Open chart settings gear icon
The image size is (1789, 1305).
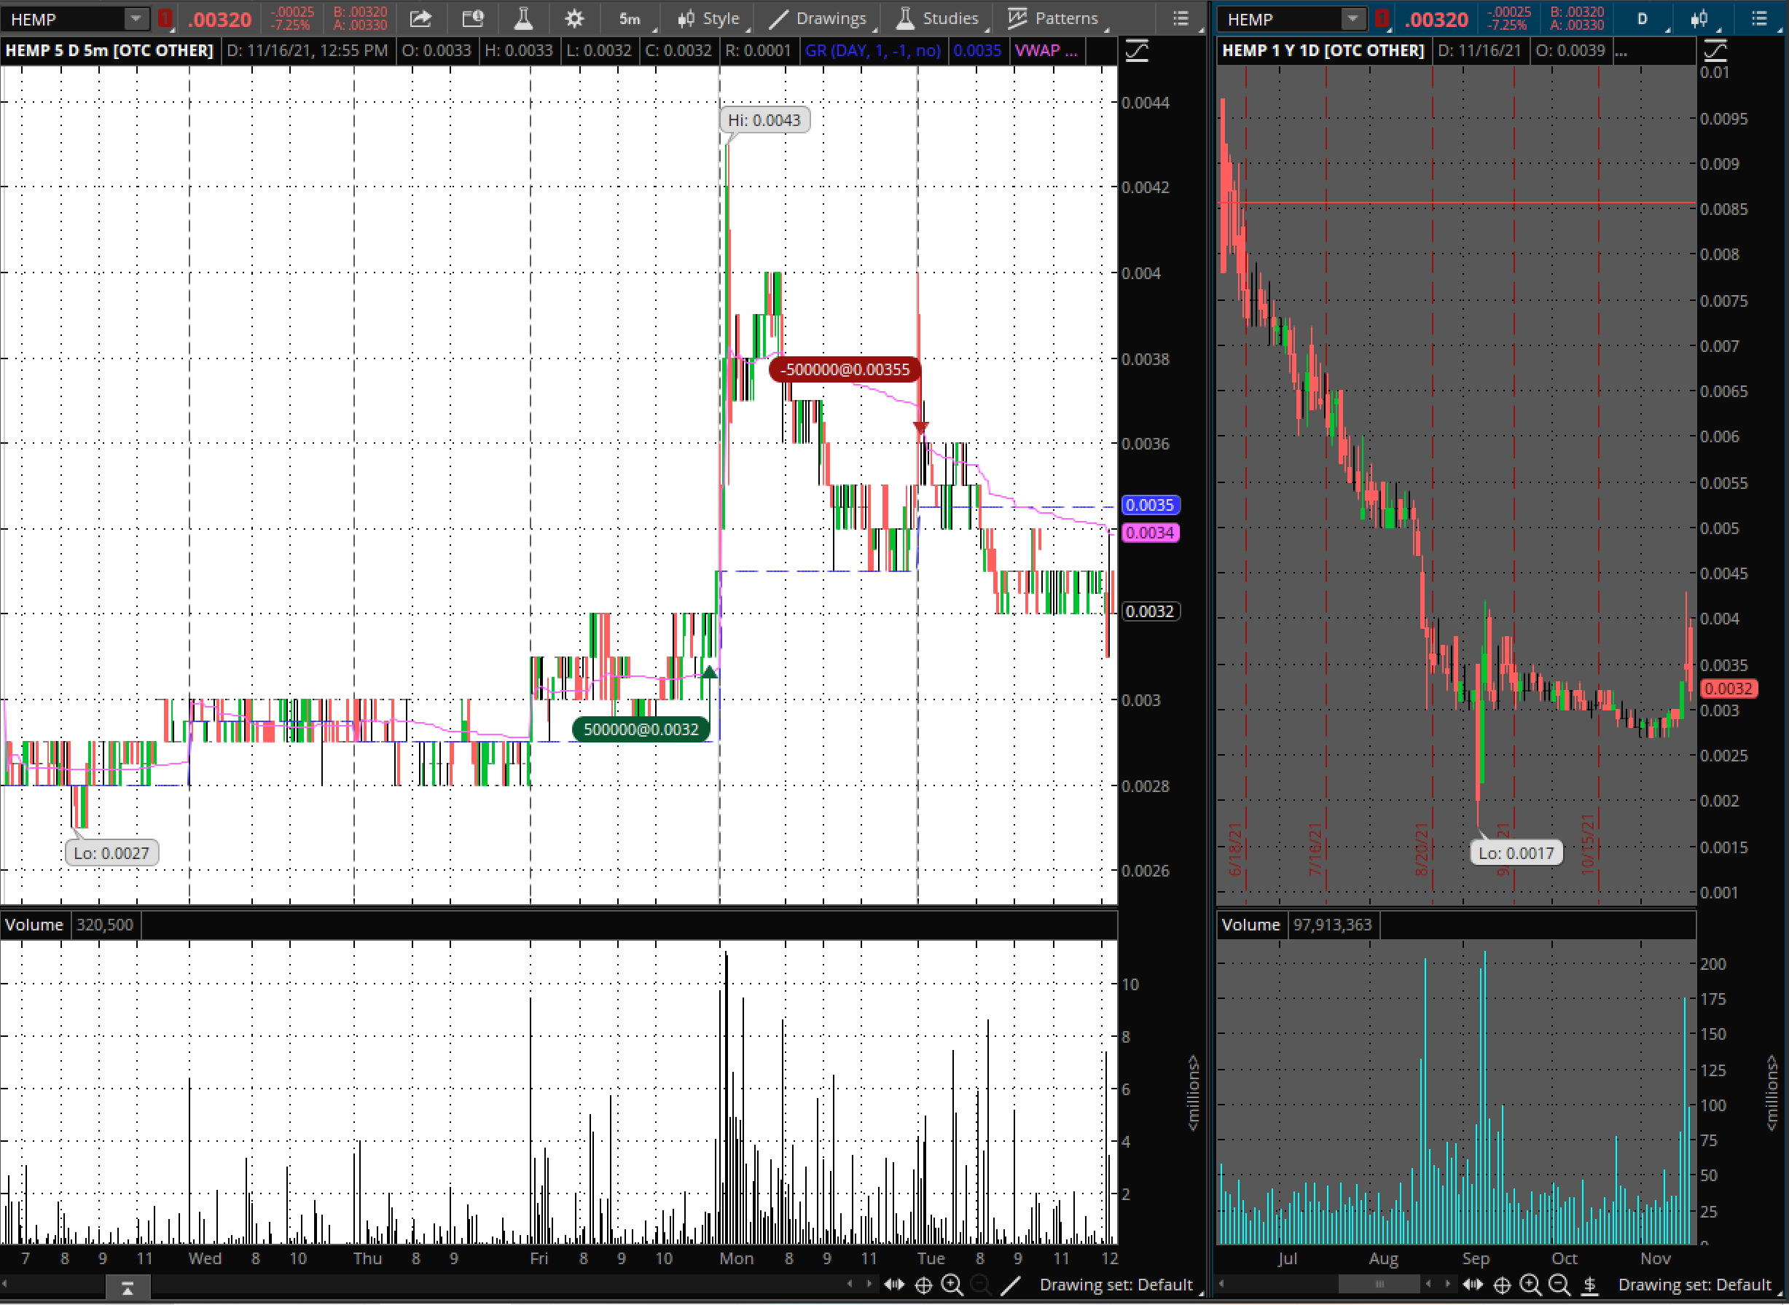point(574,18)
